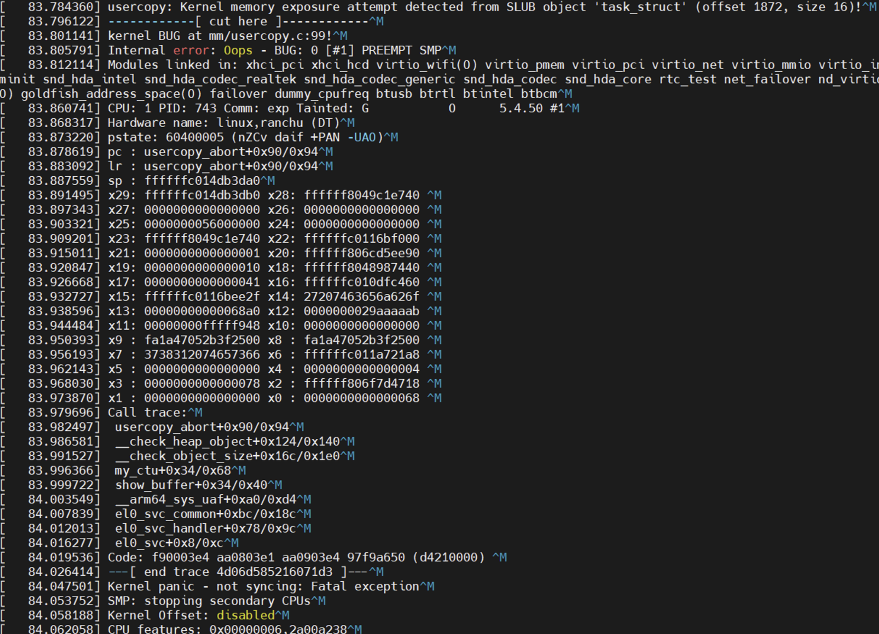Click the 'SMP: stopping secondary CPUs' line
Screen dimensions: 879x634
click(x=209, y=601)
